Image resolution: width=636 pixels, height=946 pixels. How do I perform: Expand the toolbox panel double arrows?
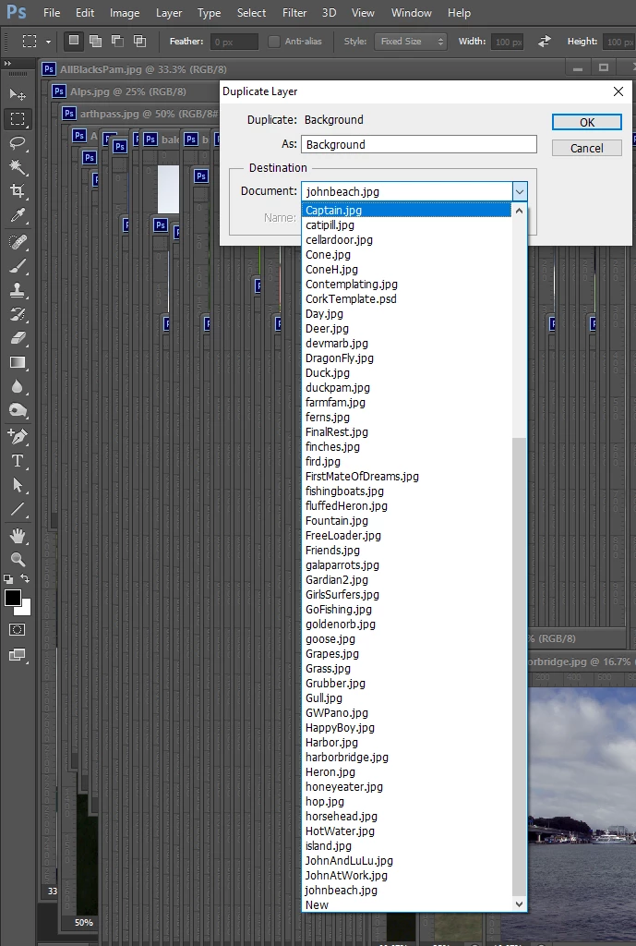pyautogui.click(x=7, y=64)
